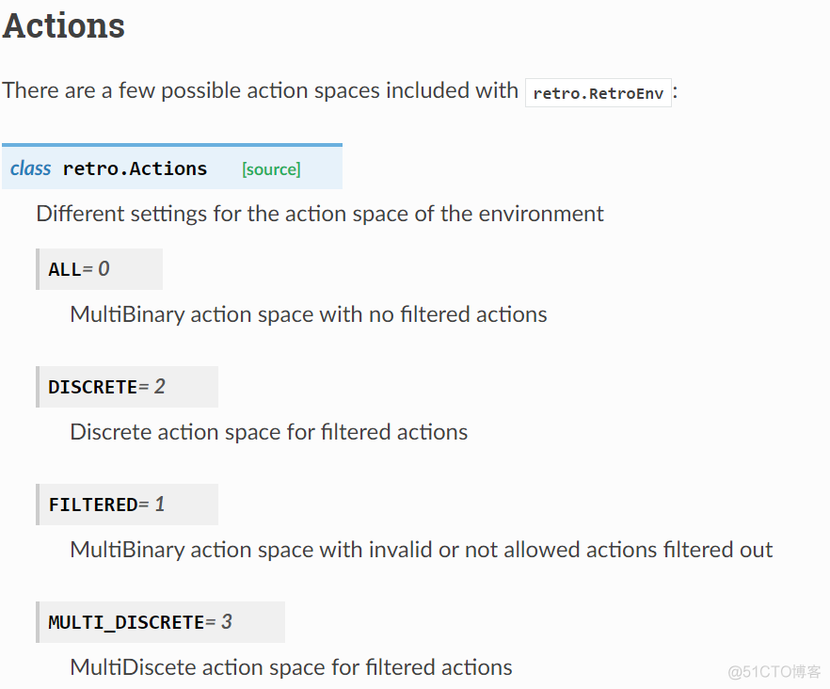Click the value 3 next to MULTI_DISCRETE

pyautogui.click(x=227, y=622)
